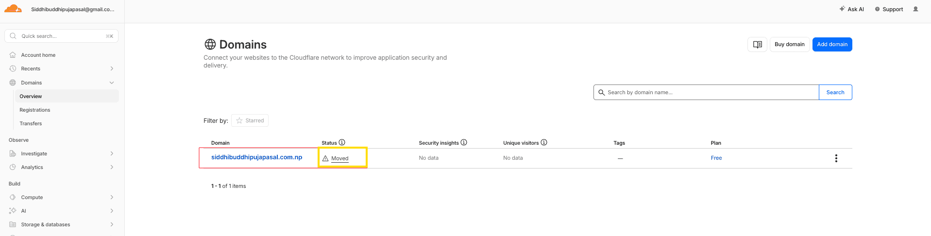Expand the Compute chevron
The image size is (931, 236).
(x=112, y=197)
